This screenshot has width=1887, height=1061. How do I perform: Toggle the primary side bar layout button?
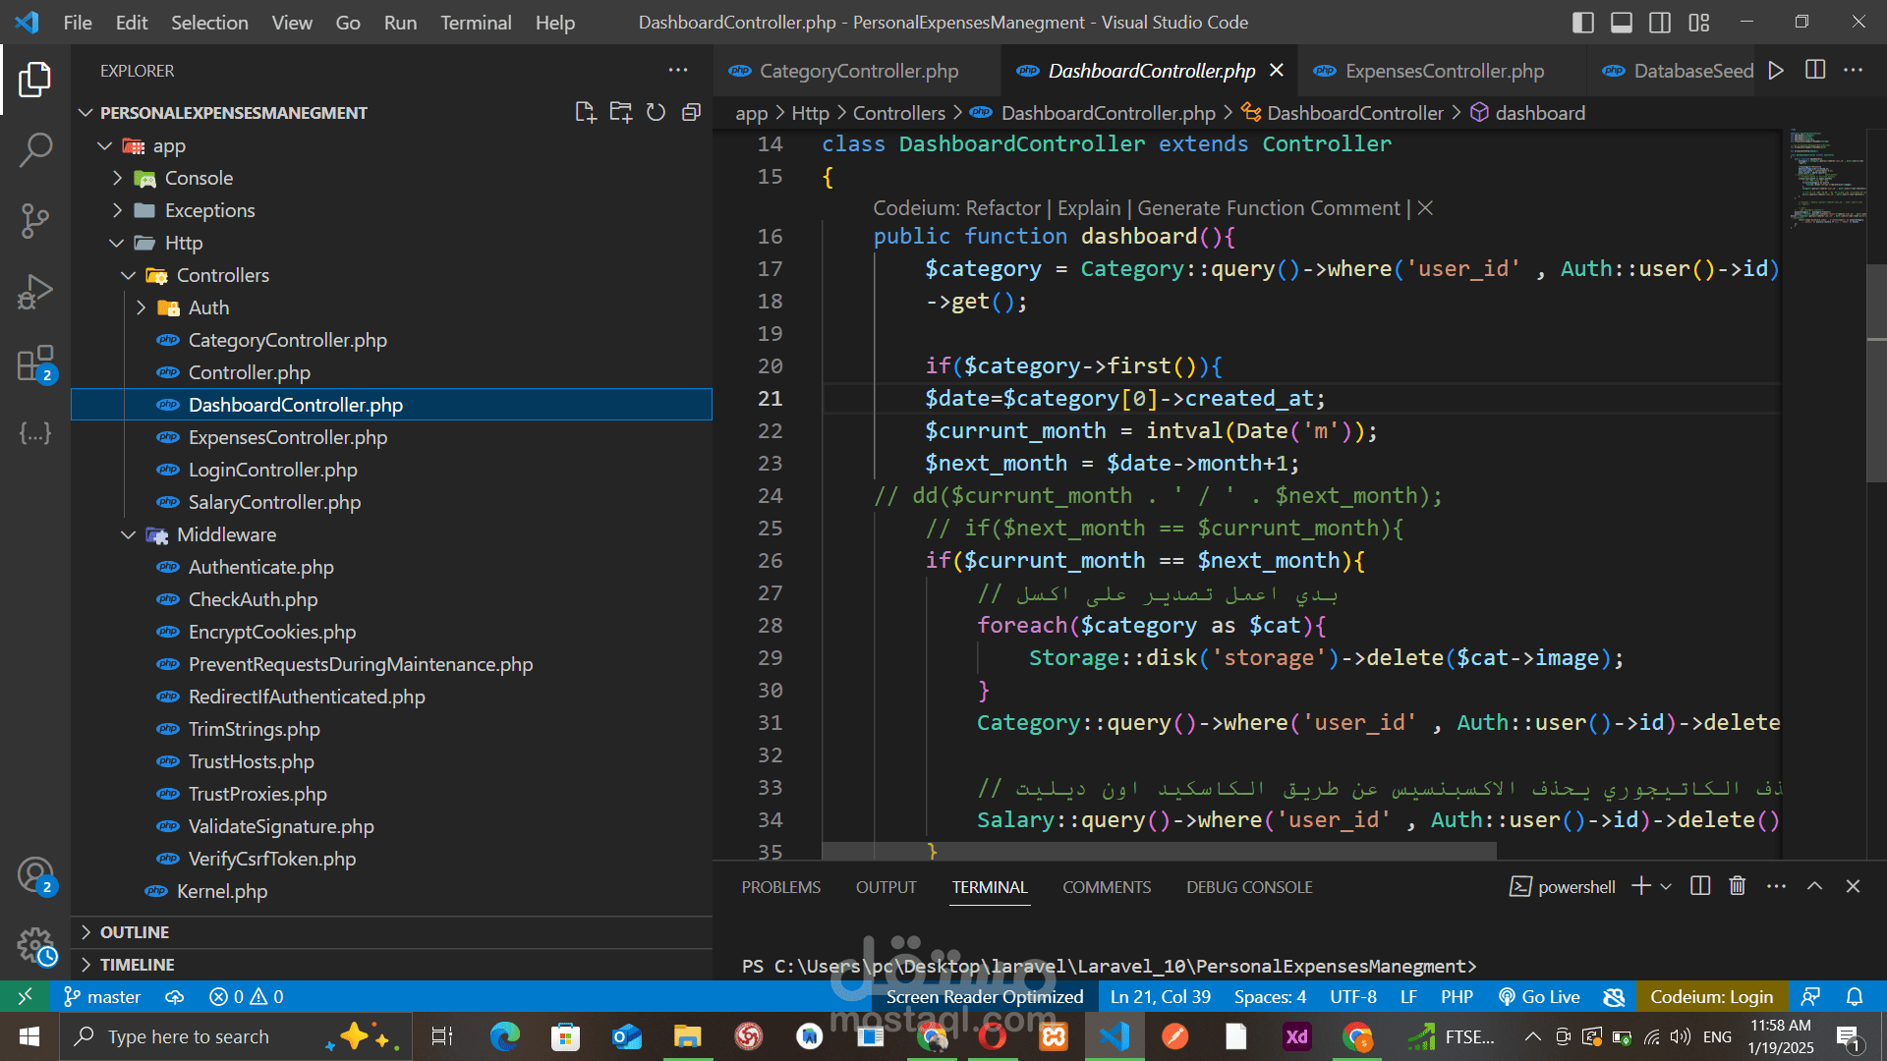(1582, 22)
